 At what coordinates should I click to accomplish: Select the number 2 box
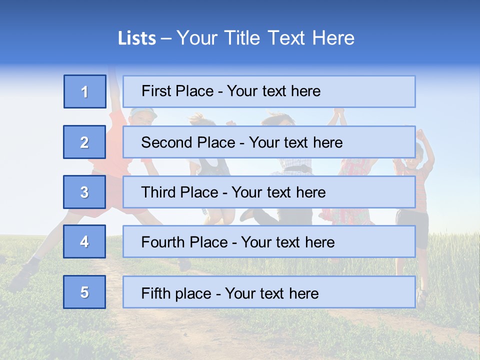click(x=84, y=142)
